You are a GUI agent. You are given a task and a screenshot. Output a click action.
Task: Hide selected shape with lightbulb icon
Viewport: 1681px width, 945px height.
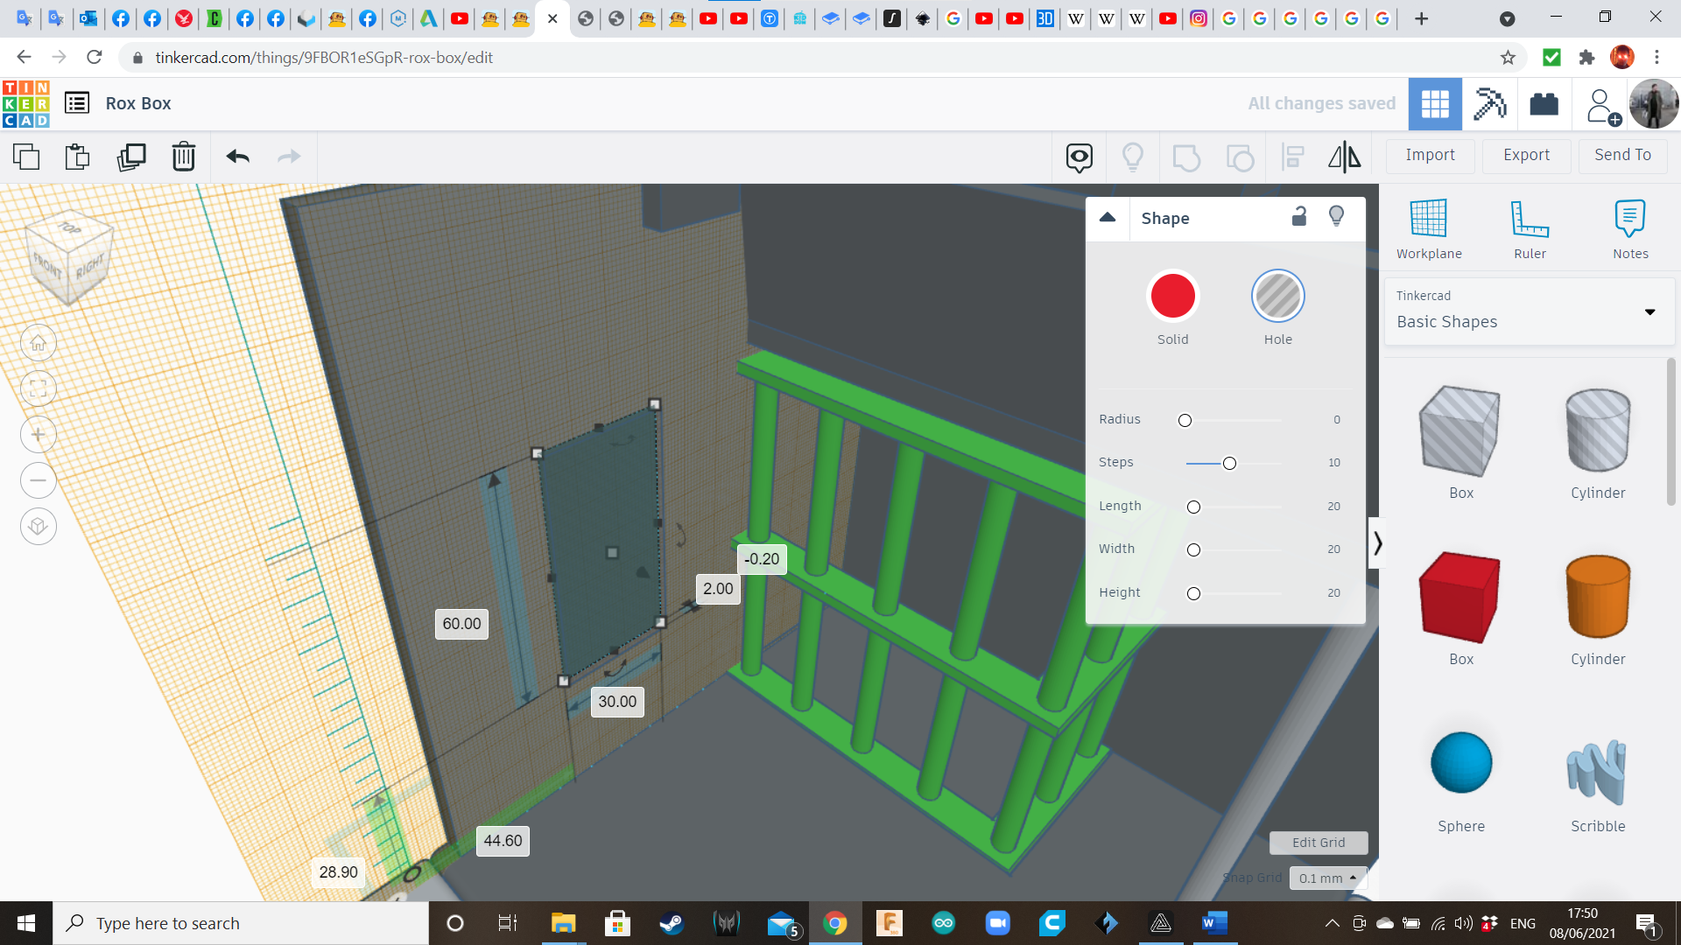click(1336, 217)
